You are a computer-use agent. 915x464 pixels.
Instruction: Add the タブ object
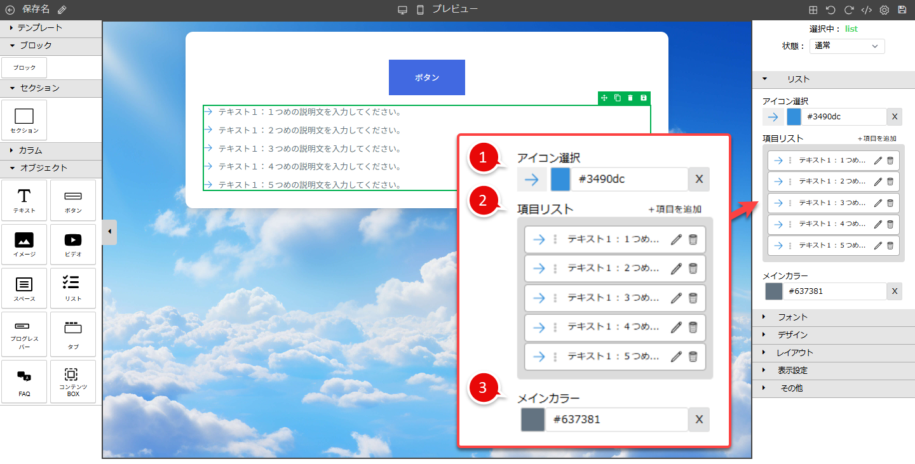coord(73,335)
